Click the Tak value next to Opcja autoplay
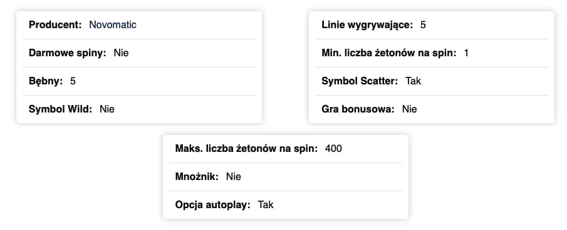Image resolution: width=567 pixels, height=230 pixels. [x=266, y=205]
